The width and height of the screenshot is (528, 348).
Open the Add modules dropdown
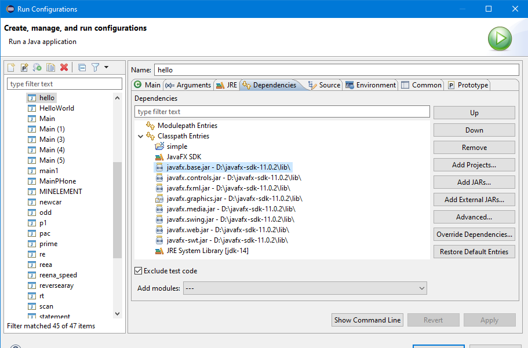click(422, 288)
